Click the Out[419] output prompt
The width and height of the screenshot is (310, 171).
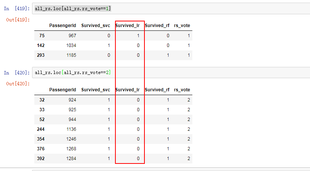click(x=18, y=20)
